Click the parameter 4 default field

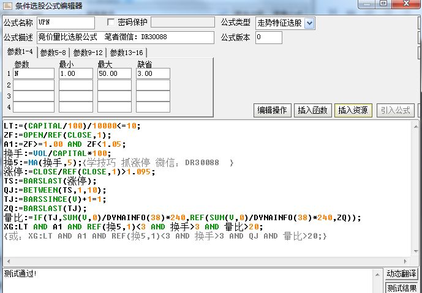tap(153, 107)
